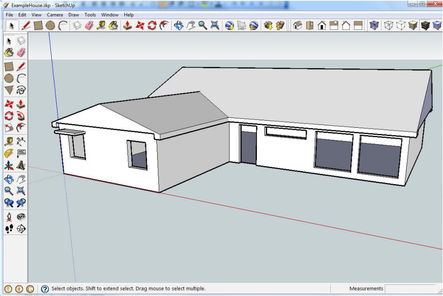Image resolution: width=443 pixels, height=296 pixels.
Task: Toggle Google Earth terrain icon
Action: click(x=242, y=26)
